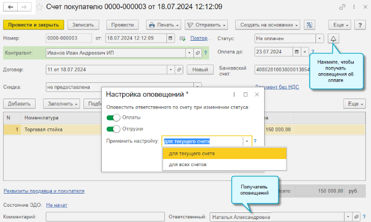Open calendar for 'Оплата до' date
This screenshot has height=222, width=371.
(x=296, y=52)
